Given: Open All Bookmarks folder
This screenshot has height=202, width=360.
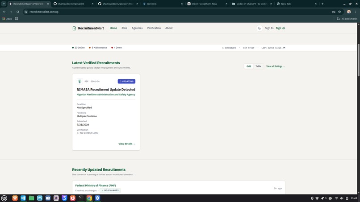Looking at the screenshot, I should tap(347, 19).
